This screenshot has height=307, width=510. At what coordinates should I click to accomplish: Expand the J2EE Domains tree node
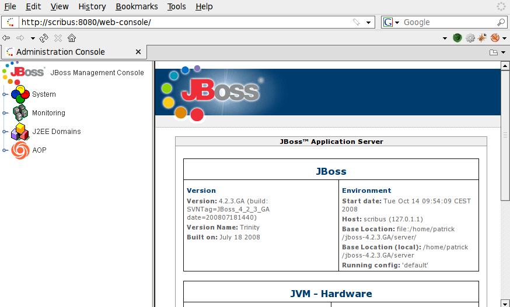coord(5,132)
